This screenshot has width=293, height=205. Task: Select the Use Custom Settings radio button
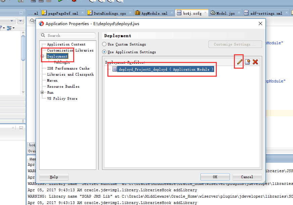point(104,44)
